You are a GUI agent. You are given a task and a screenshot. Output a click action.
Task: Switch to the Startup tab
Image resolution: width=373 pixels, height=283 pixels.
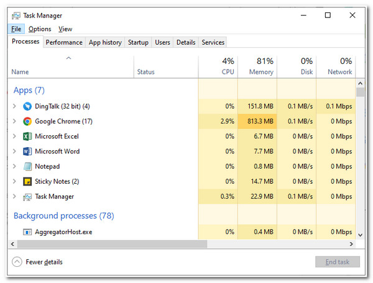(138, 42)
